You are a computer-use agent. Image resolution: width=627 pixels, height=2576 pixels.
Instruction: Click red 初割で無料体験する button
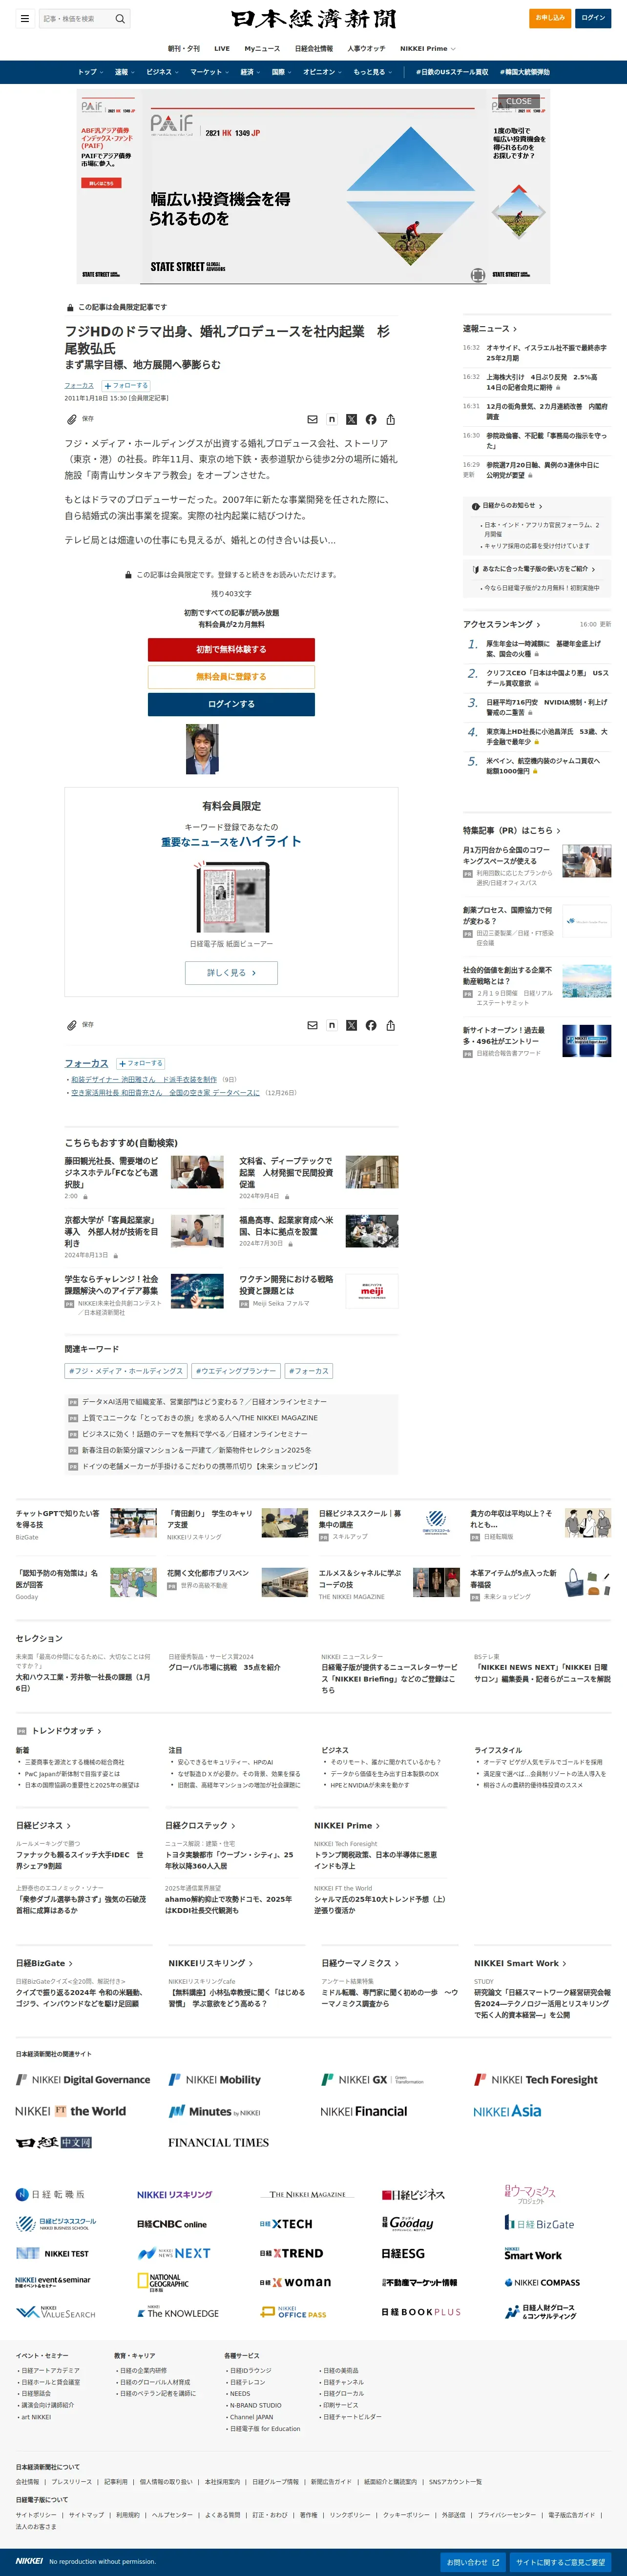point(231,649)
